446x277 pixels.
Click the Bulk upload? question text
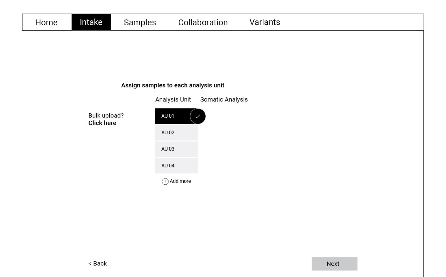[106, 115]
